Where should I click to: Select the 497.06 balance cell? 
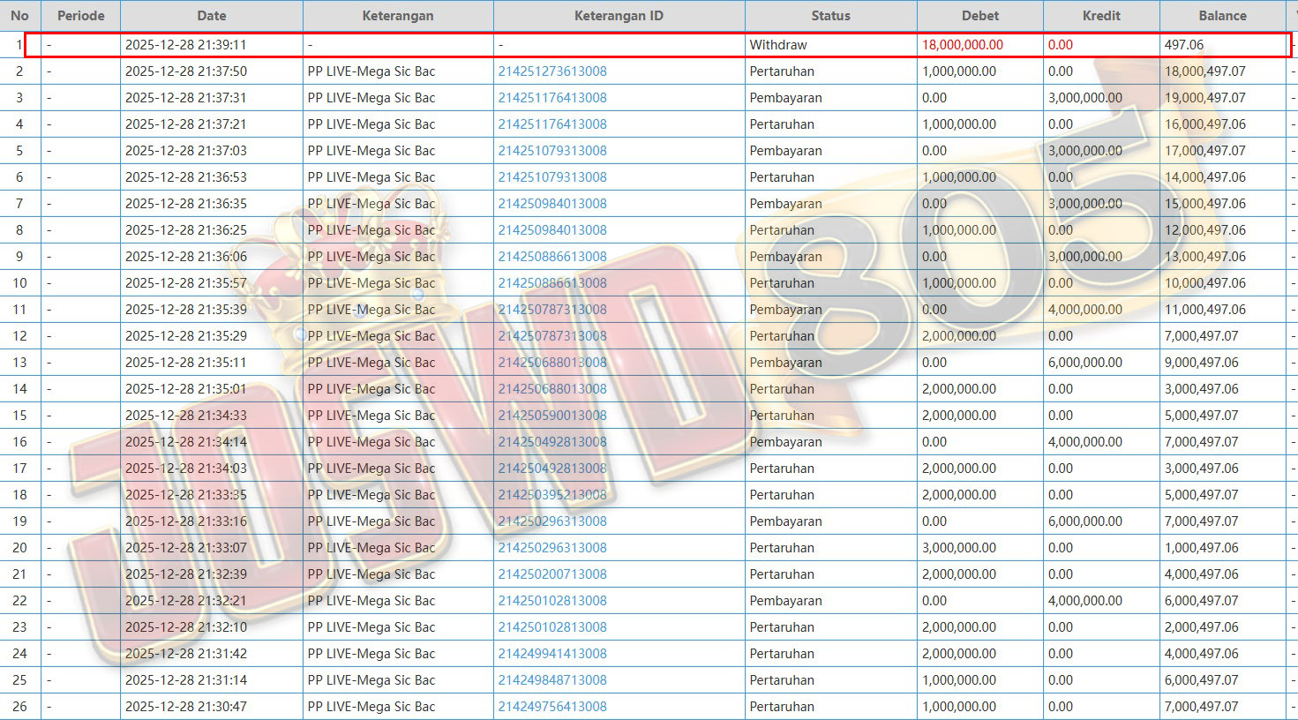tap(1184, 45)
